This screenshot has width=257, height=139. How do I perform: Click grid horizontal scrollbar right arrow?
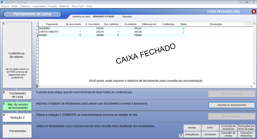click(251, 86)
